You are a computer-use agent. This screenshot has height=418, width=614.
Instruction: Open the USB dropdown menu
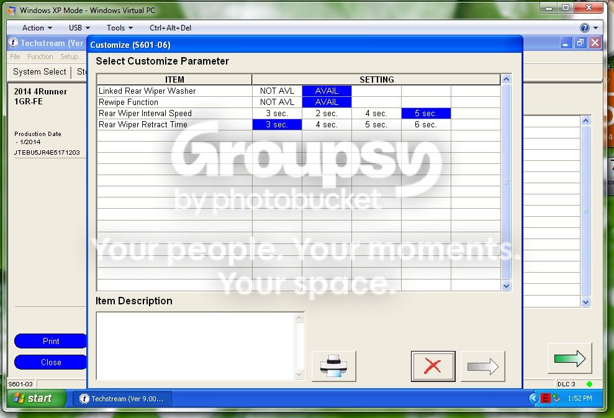pyautogui.click(x=79, y=28)
